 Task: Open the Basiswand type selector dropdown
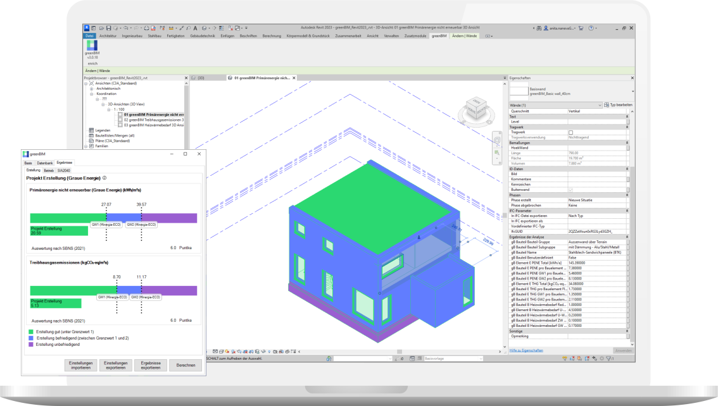point(633,92)
